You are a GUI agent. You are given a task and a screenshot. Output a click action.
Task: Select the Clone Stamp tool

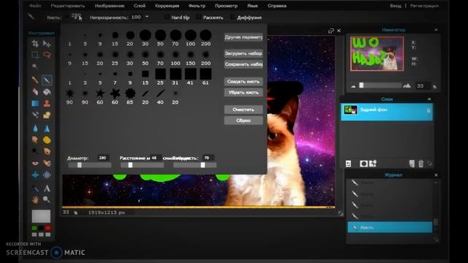click(x=47, y=103)
